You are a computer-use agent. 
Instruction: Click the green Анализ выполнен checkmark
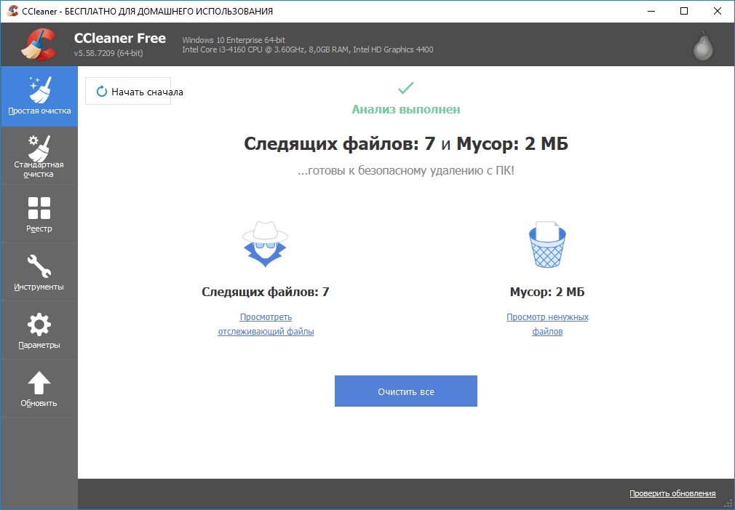(405, 89)
